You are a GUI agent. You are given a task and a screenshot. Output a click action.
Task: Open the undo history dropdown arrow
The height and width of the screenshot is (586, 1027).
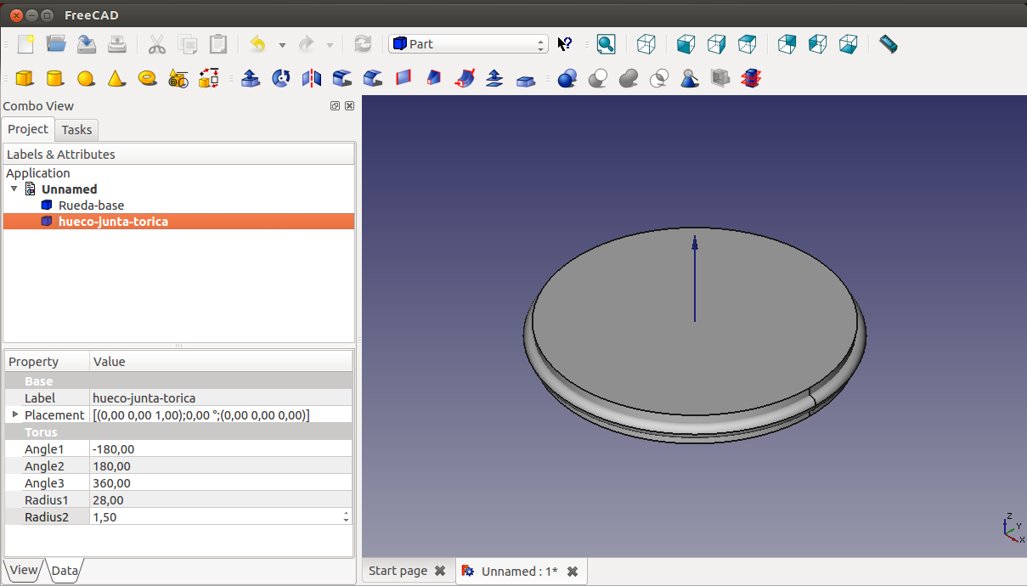tap(282, 45)
